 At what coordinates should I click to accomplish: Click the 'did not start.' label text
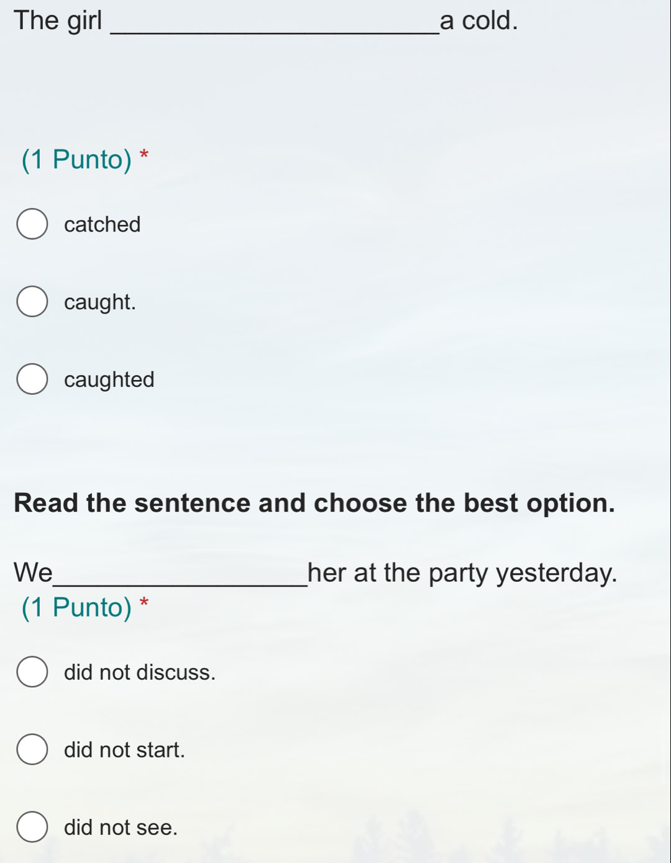tap(124, 749)
